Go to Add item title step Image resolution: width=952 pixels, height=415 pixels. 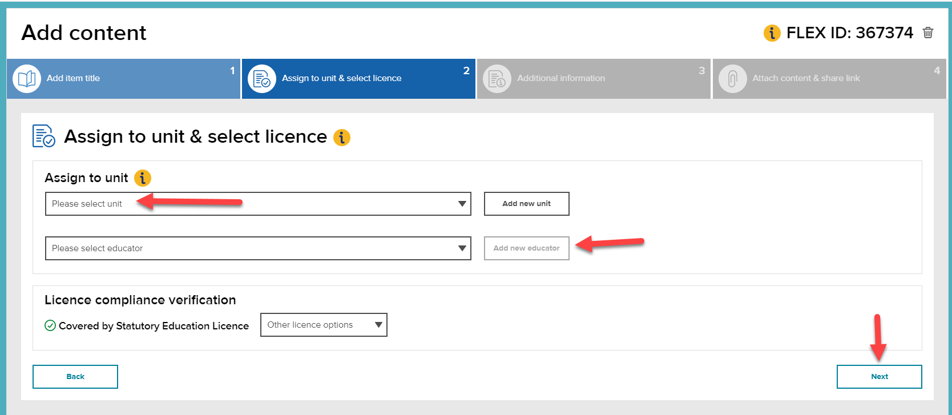click(123, 79)
